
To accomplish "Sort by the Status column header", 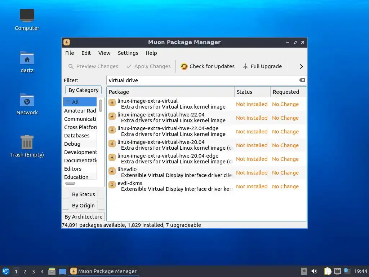I will pos(252,92).
